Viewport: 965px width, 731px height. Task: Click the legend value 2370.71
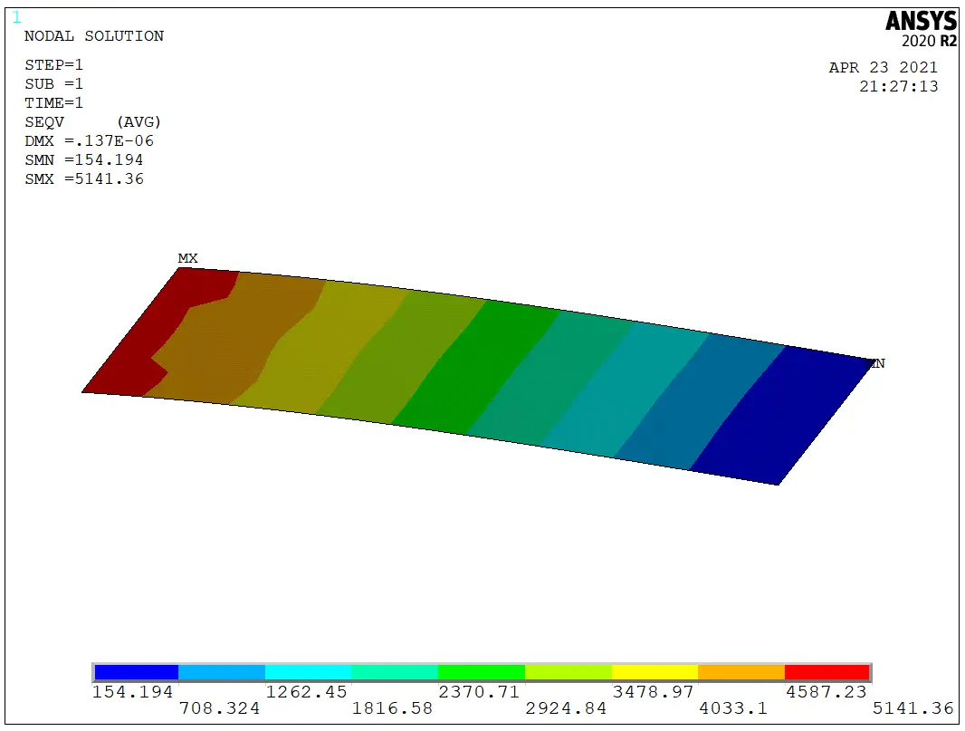(x=480, y=691)
